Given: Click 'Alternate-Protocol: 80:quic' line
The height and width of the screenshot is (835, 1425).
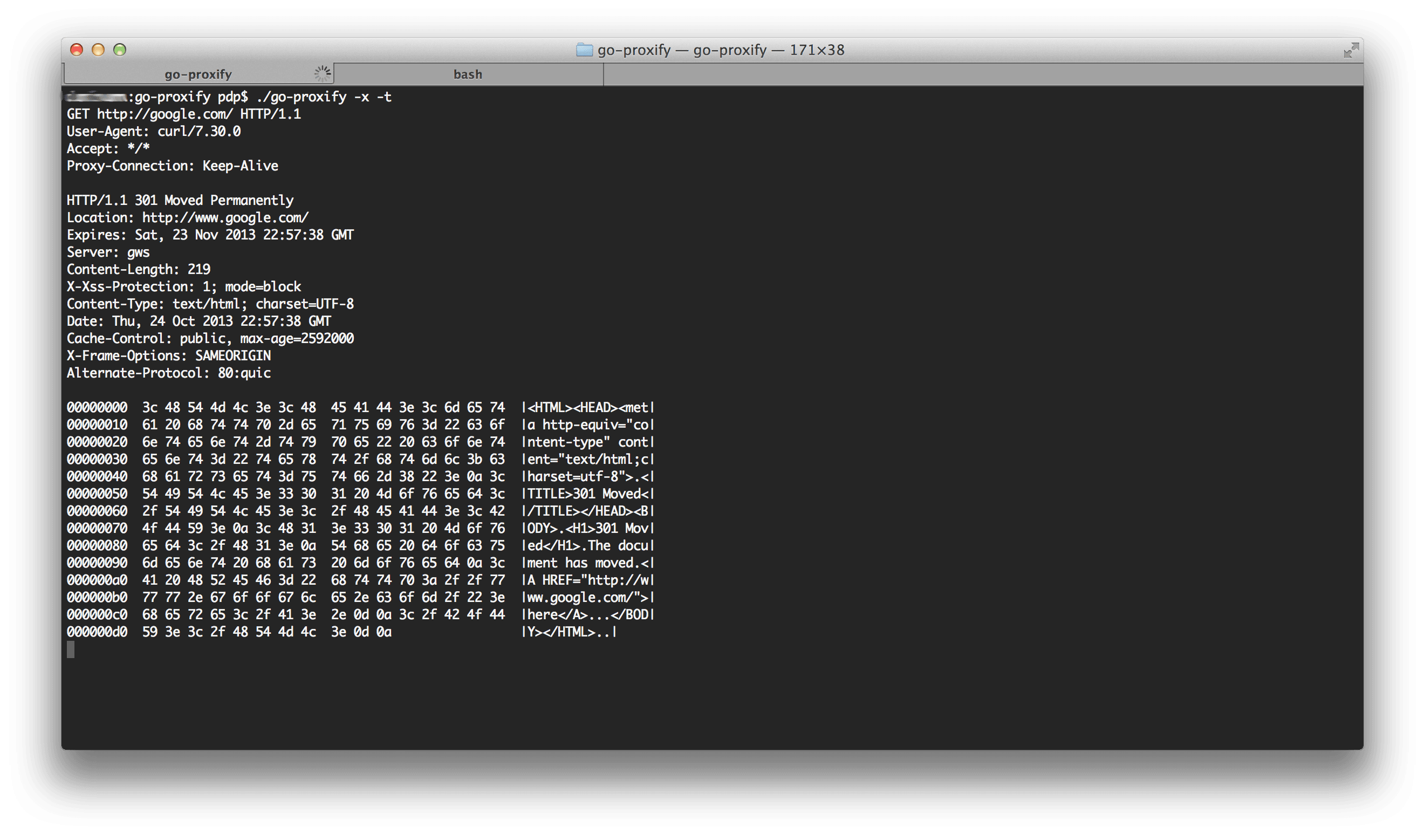Looking at the screenshot, I should 168,373.
